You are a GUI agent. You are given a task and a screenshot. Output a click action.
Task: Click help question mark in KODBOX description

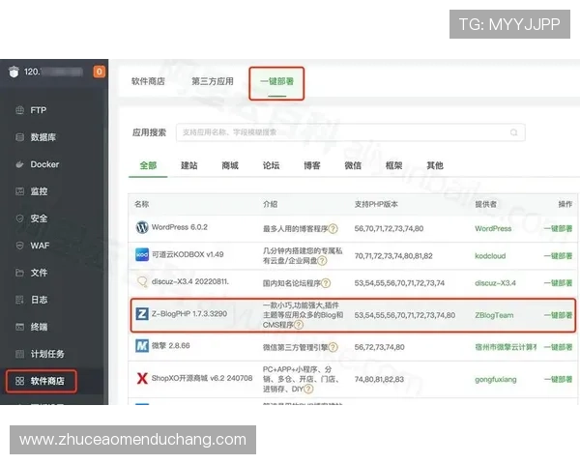[322, 261]
